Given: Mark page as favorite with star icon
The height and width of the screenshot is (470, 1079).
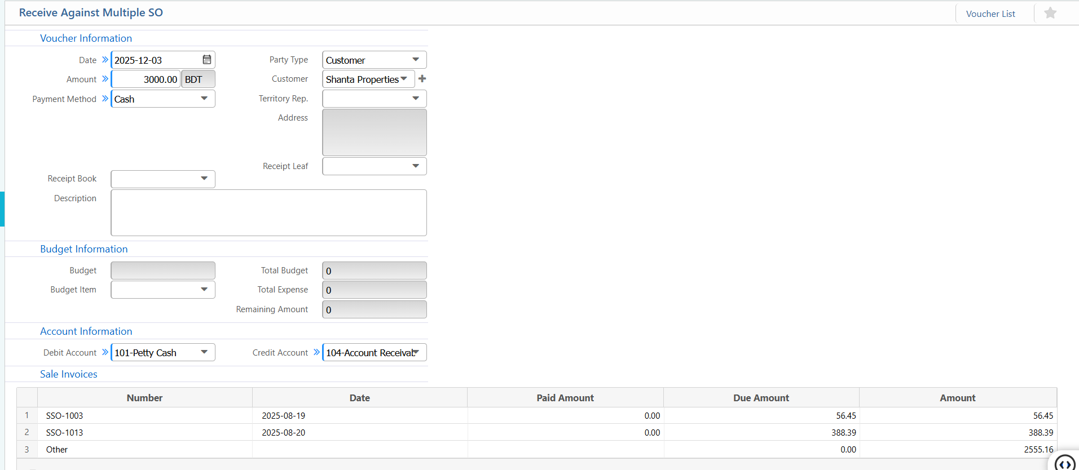Looking at the screenshot, I should tap(1050, 13).
